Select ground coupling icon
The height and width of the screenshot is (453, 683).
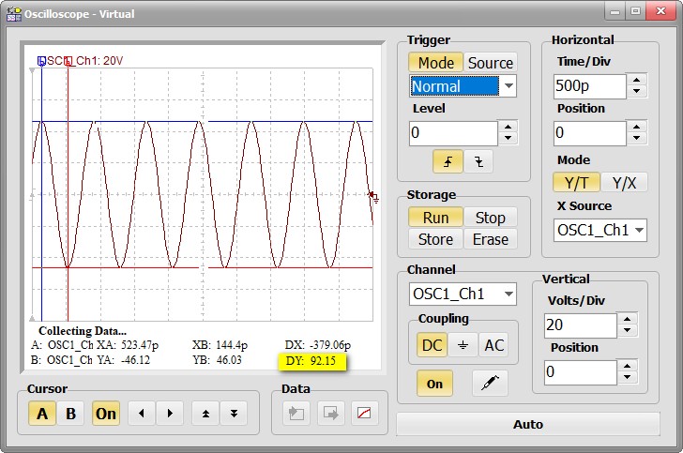click(463, 345)
